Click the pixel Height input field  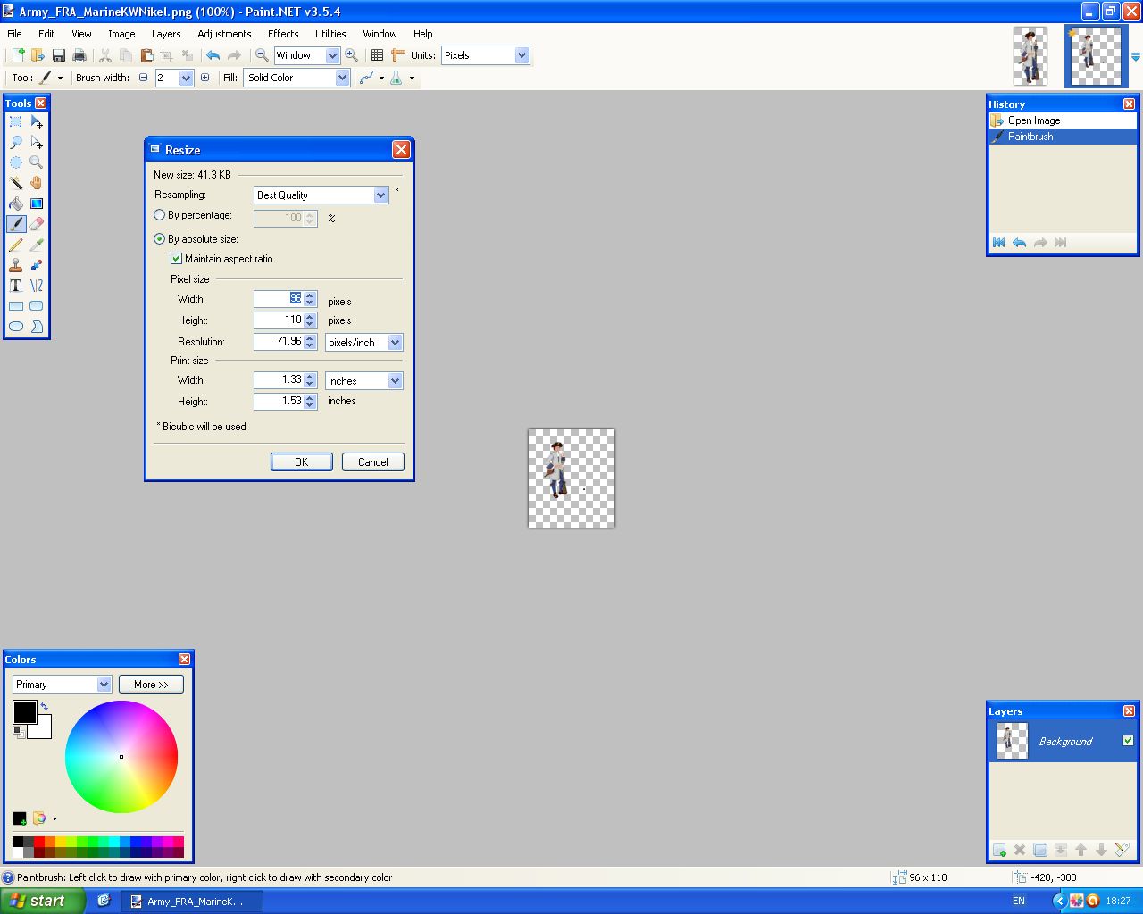click(x=279, y=320)
